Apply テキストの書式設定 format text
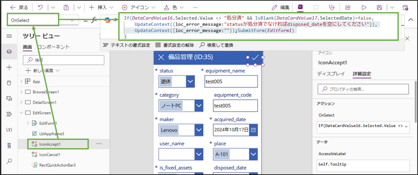The image size is (418, 175). pos(127,45)
